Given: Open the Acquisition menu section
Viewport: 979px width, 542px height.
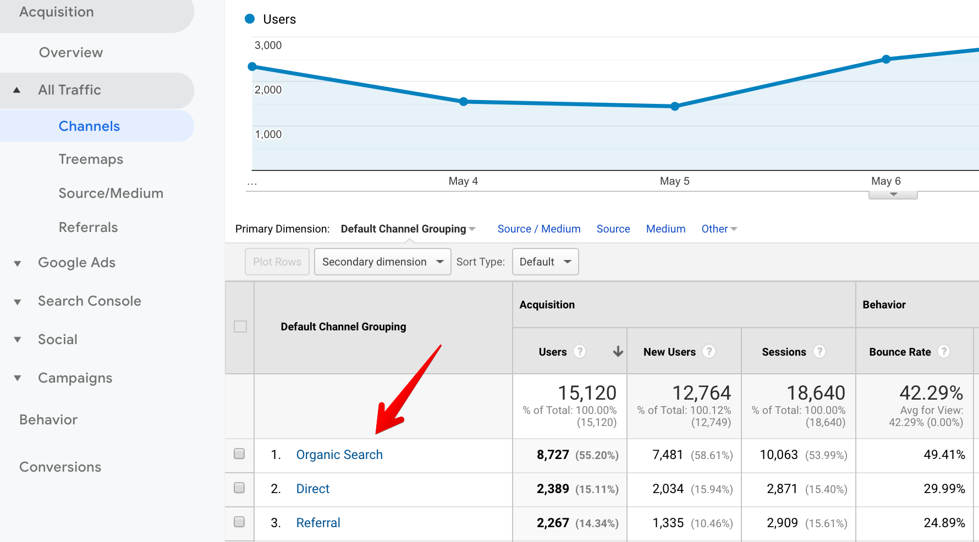Looking at the screenshot, I should pos(57,12).
